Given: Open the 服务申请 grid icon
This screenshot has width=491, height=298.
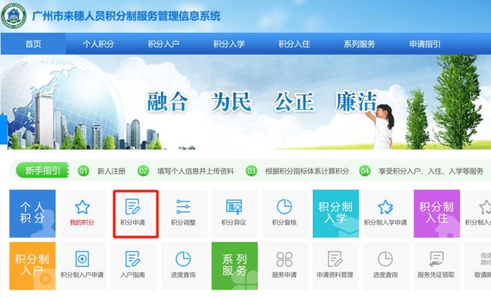Looking at the screenshot, I should 284,259.
